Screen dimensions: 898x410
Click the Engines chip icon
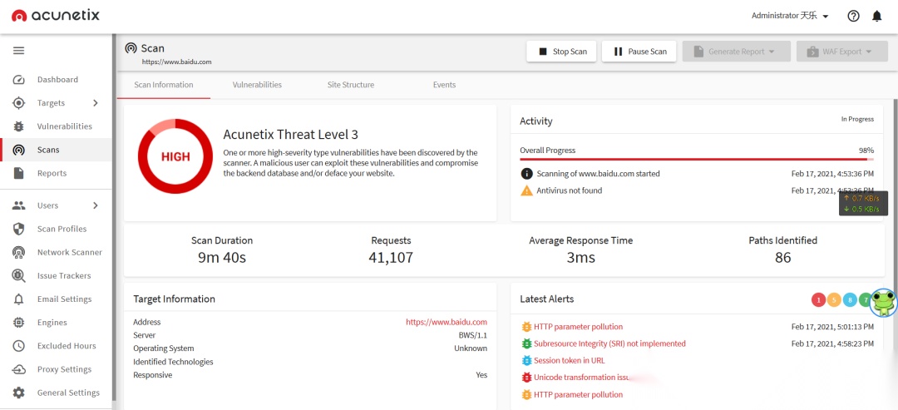[x=19, y=323]
